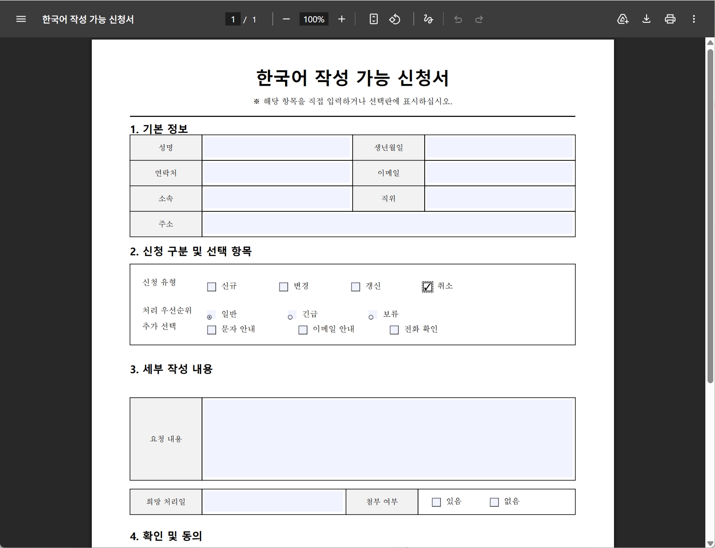The width and height of the screenshot is (715, 548).
Task: Click the 신청 유형 label
Action: 159,282
